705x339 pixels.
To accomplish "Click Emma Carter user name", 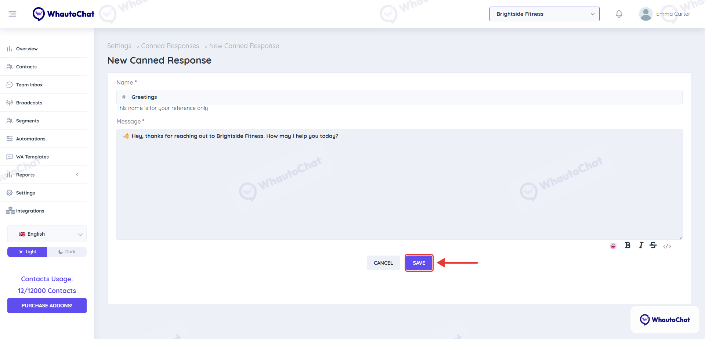I will pos(673,14).
